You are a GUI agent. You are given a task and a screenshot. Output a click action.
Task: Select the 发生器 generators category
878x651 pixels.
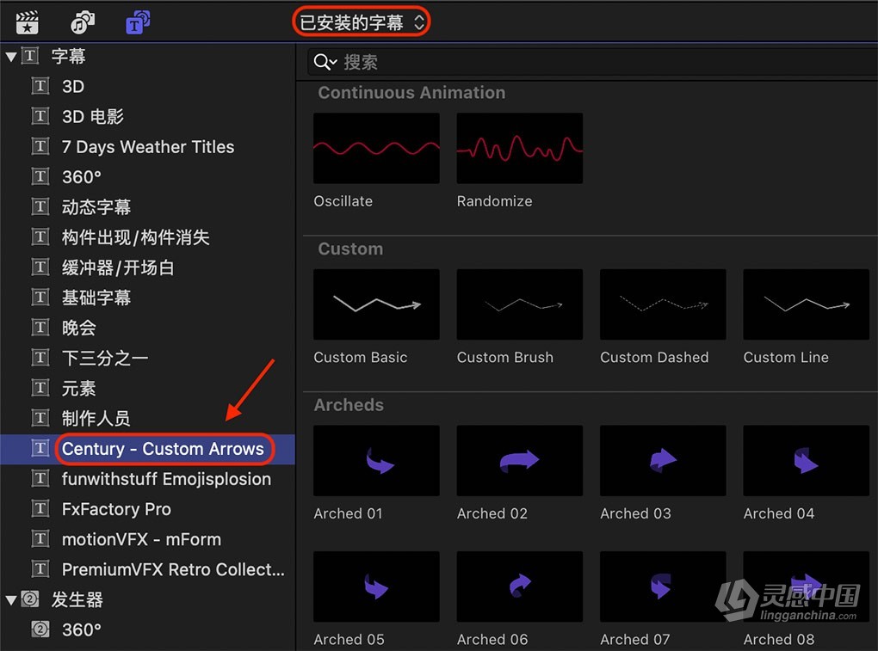77,599
